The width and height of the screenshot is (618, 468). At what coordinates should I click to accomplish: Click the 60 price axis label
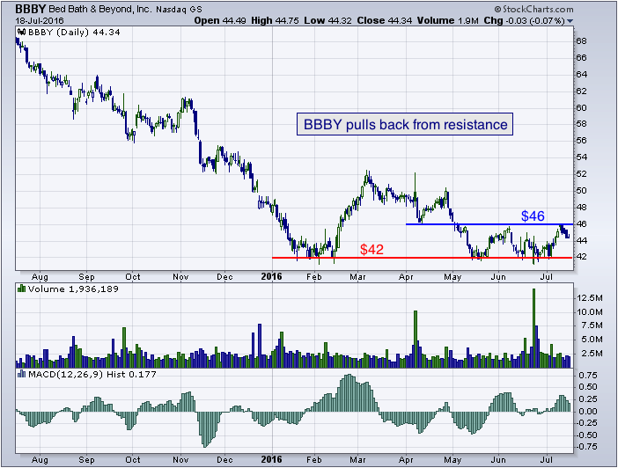[x=581, y=107]
